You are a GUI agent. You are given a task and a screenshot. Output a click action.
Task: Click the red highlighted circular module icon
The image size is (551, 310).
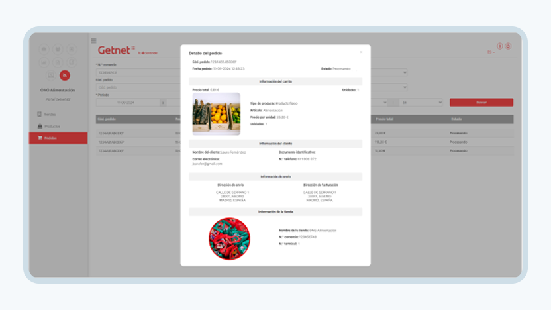click(65, 76)
